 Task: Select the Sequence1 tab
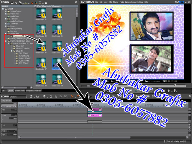click(6, 100)
